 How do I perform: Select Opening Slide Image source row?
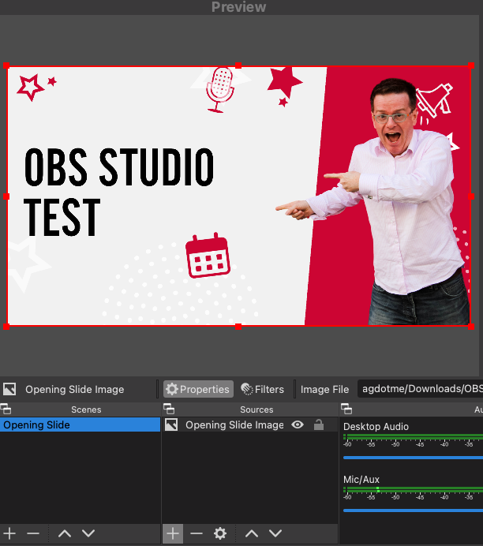point(250,424)
